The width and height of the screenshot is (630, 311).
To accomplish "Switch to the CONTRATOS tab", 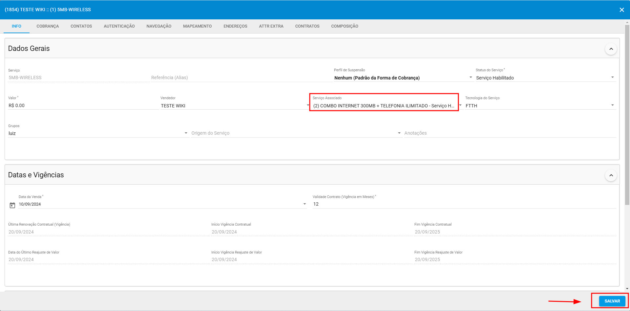I will point(307,26).
